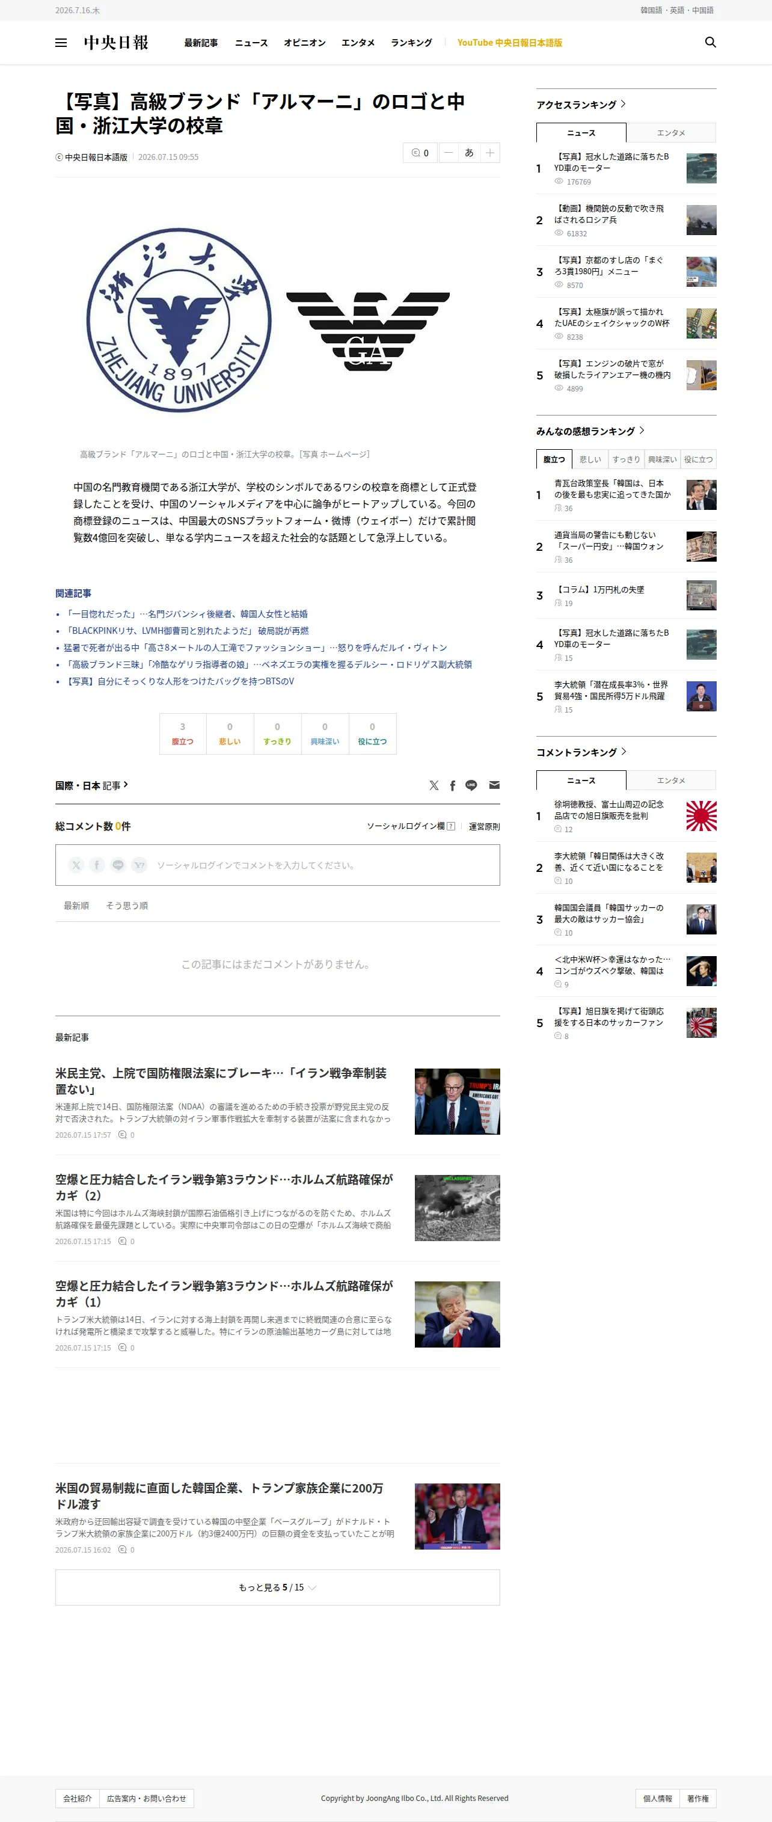Sort comments by 最新順

click(76, 906)
